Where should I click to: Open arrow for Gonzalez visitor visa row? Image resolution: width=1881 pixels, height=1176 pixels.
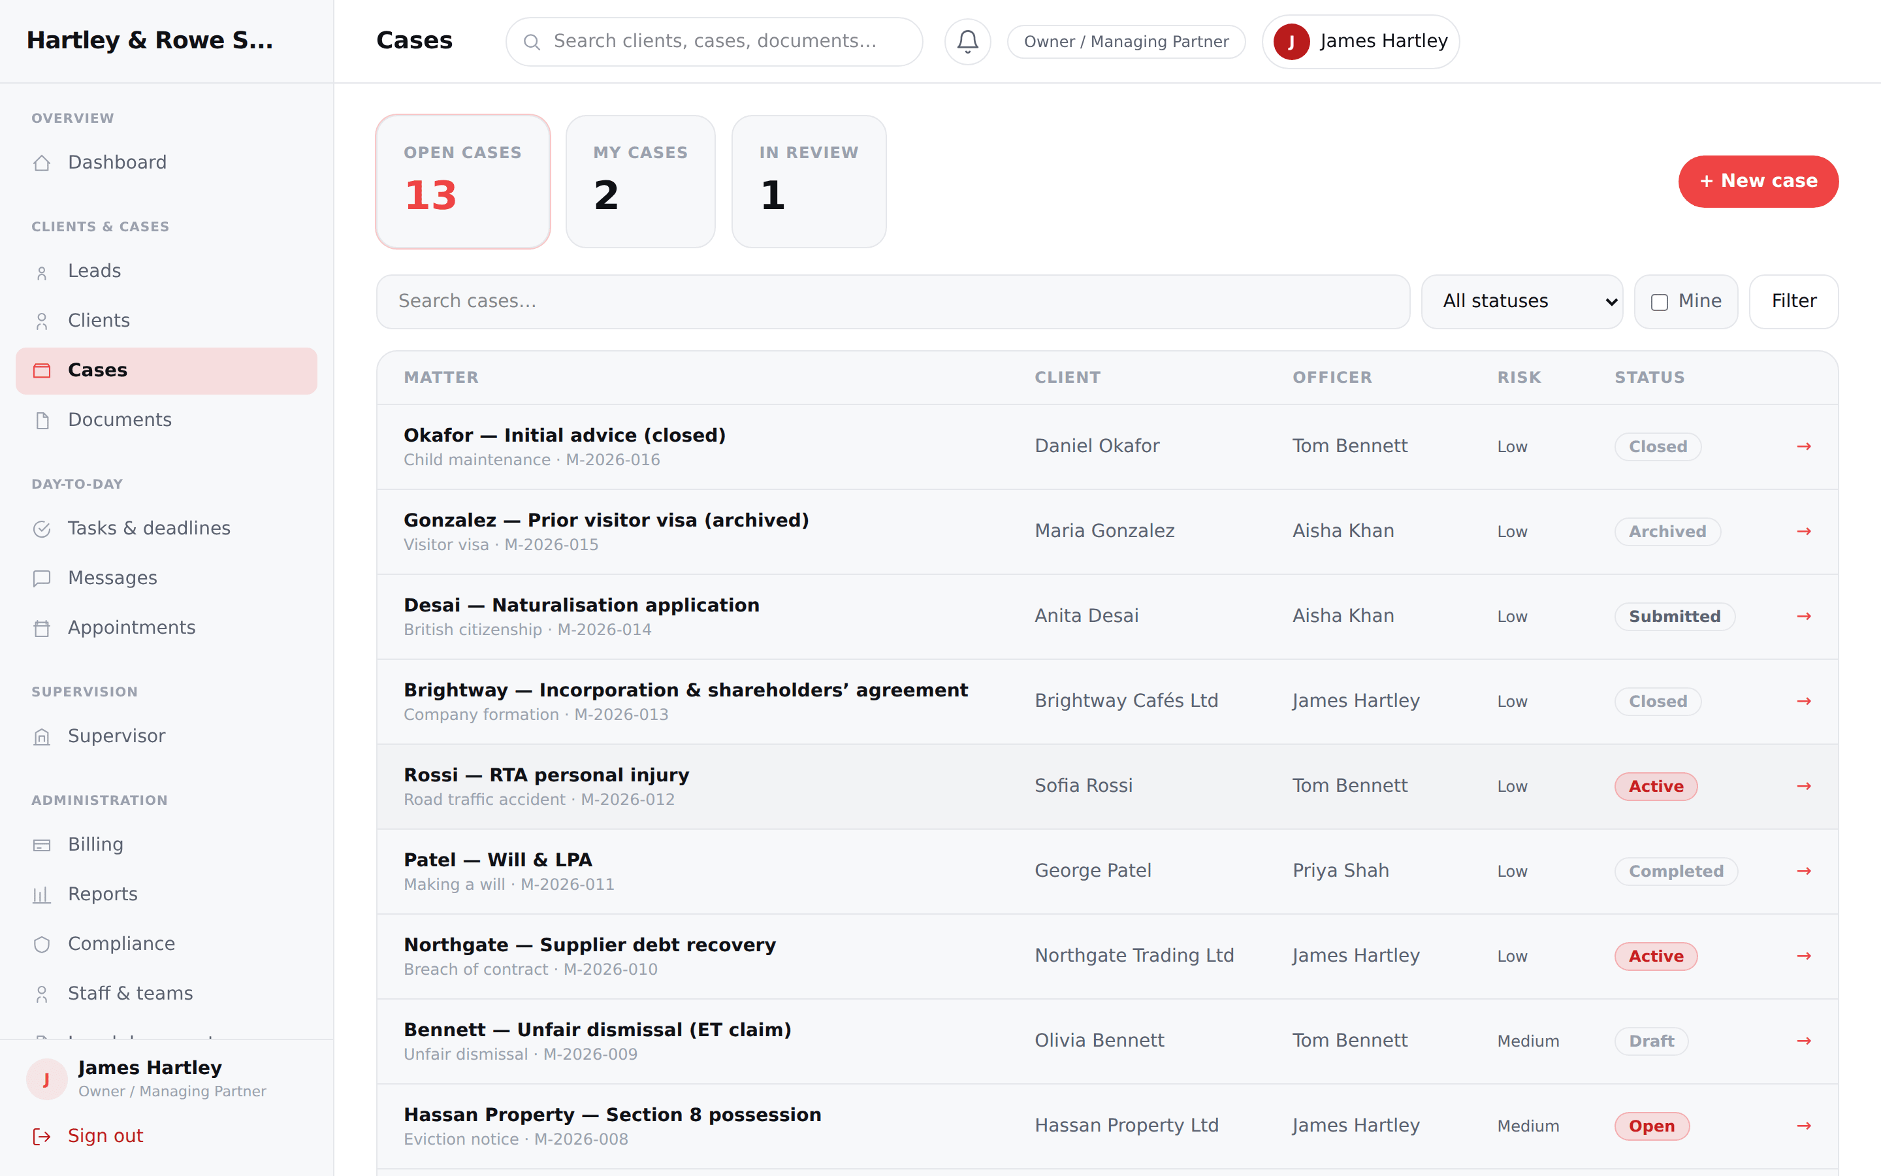click(x=1804, y=531)
